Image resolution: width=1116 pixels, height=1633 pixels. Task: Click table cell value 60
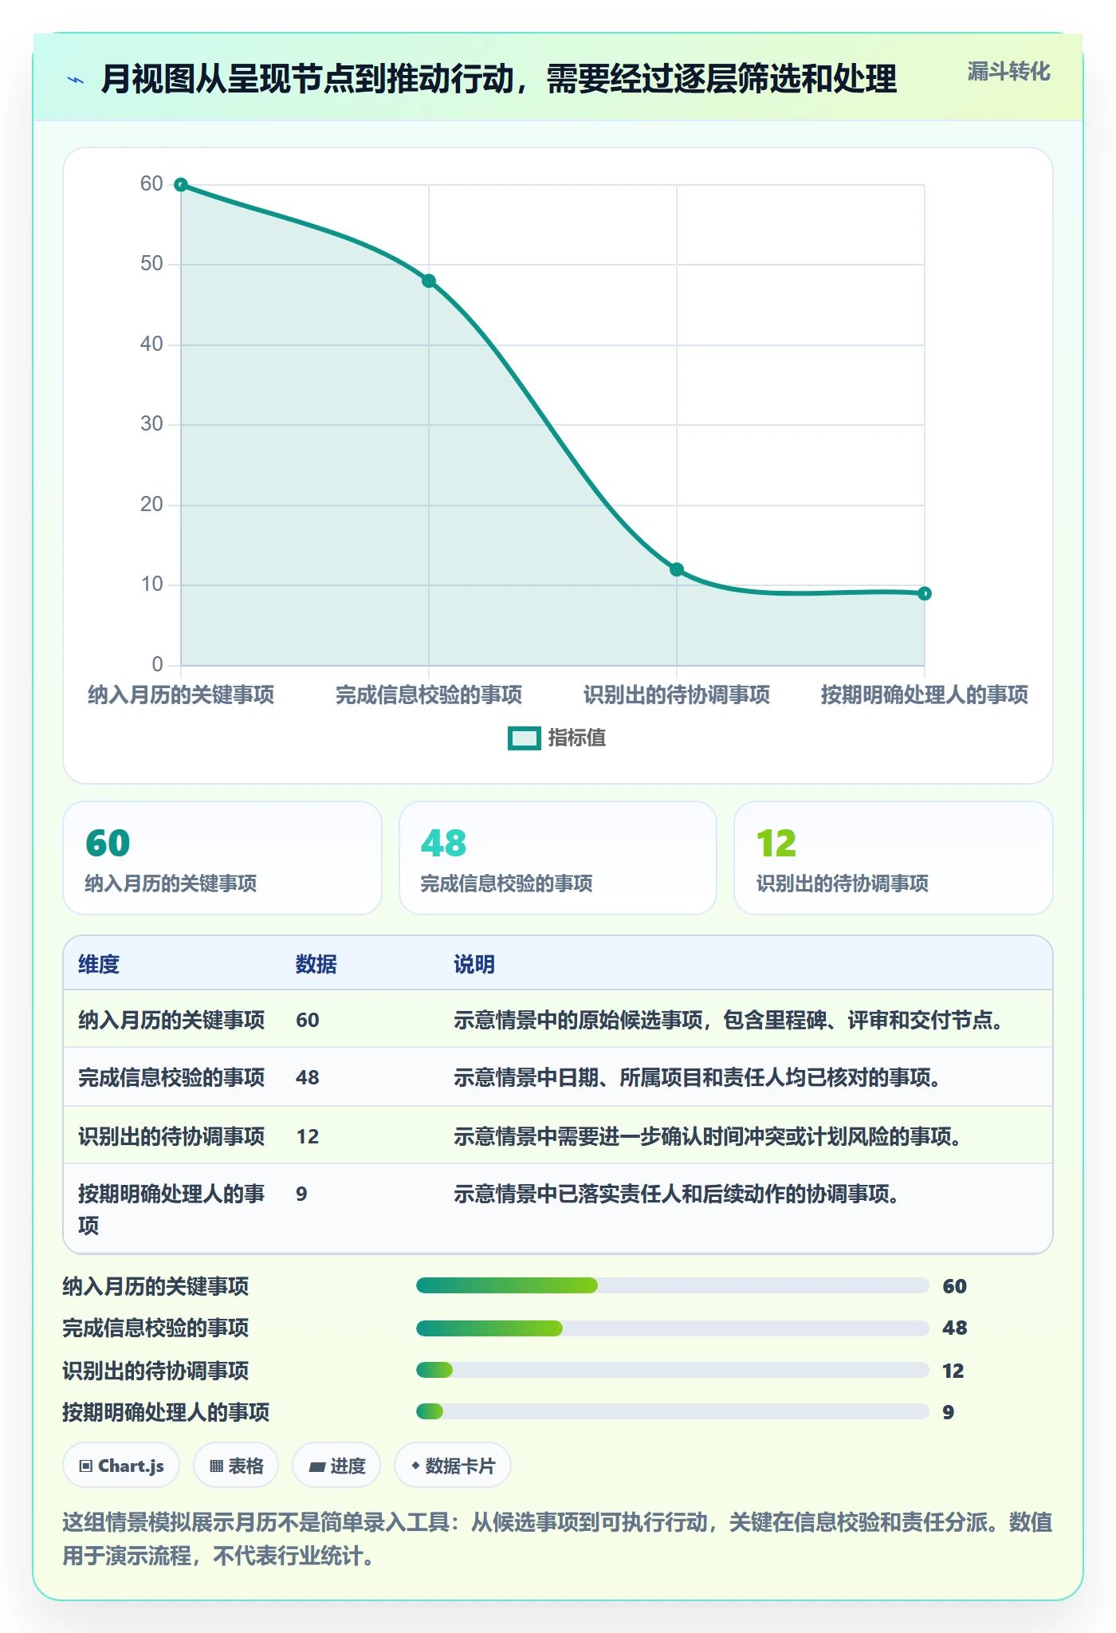point(308,1020)
